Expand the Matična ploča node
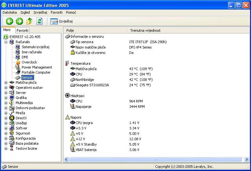The image size is (251, 171). 6,82
